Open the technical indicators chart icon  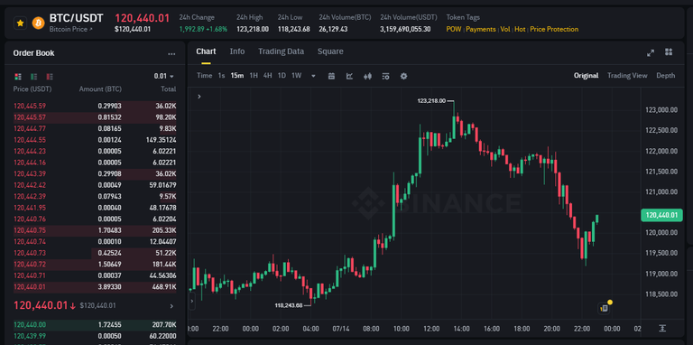[x=349, y=76]
